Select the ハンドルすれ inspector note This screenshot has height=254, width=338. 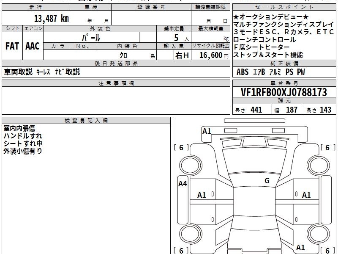tap(23, 136)
